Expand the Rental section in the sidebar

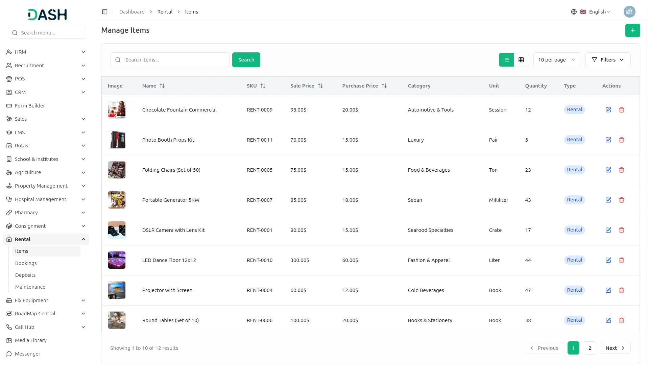pyautogui.click(x=46, y=239)
